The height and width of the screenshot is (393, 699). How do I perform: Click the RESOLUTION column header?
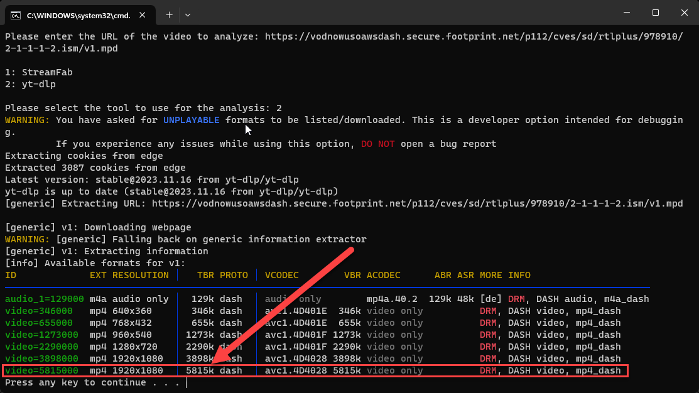click(141, 275)
